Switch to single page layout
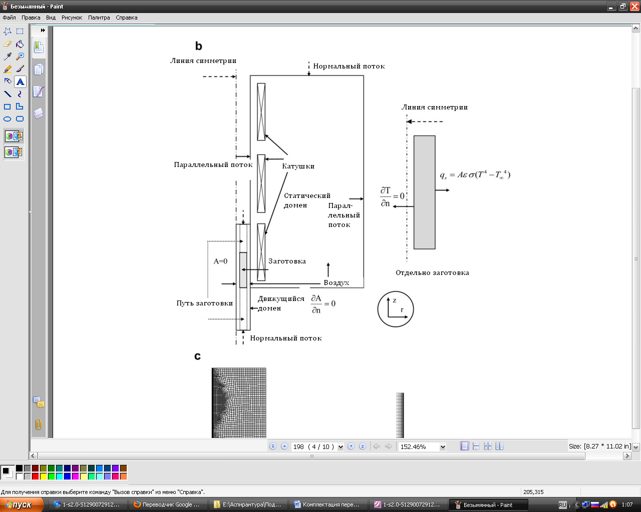This screenshot has height=512, width=641. pyautogui.click(x=465, y=446)
